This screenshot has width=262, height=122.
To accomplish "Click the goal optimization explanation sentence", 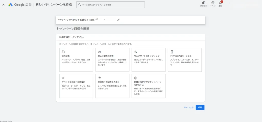I will click(x=96, y=44).
